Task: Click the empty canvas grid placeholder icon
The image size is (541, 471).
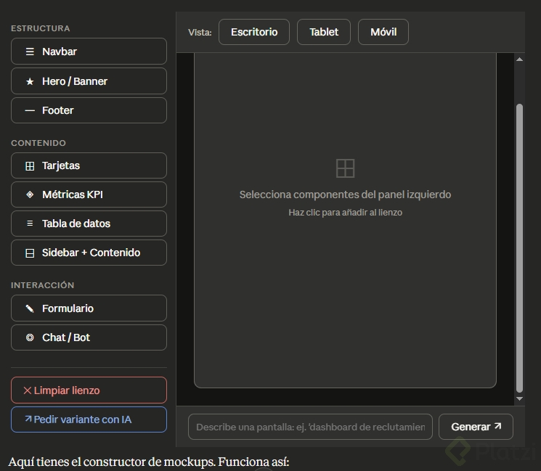Action: tap(346, 168)
